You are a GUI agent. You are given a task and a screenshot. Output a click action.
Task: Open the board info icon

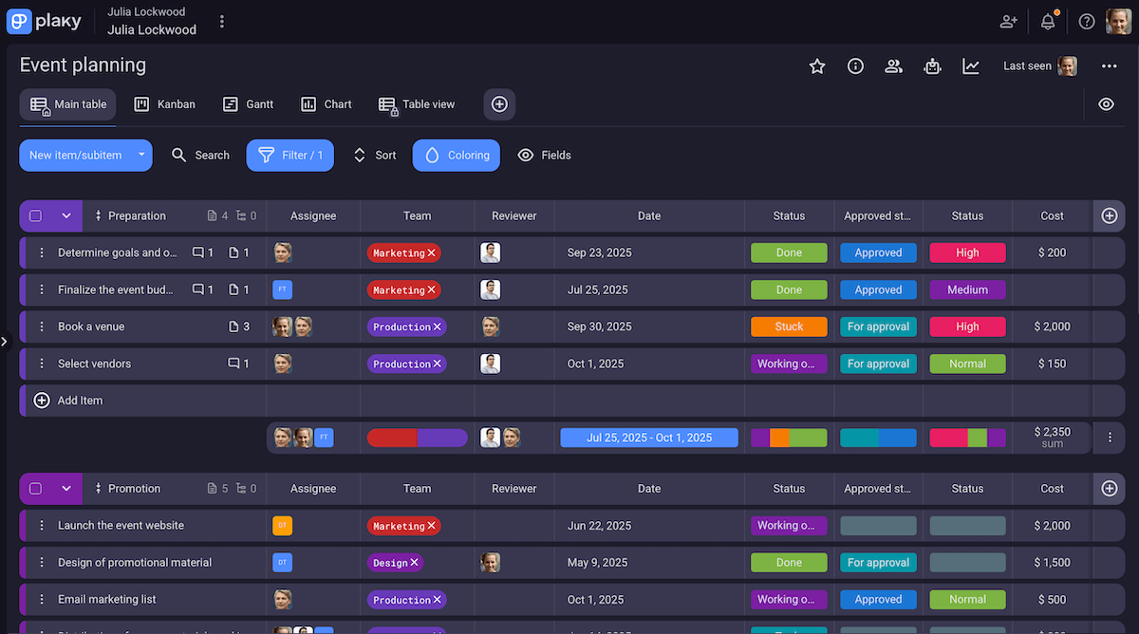pos(855,65)
